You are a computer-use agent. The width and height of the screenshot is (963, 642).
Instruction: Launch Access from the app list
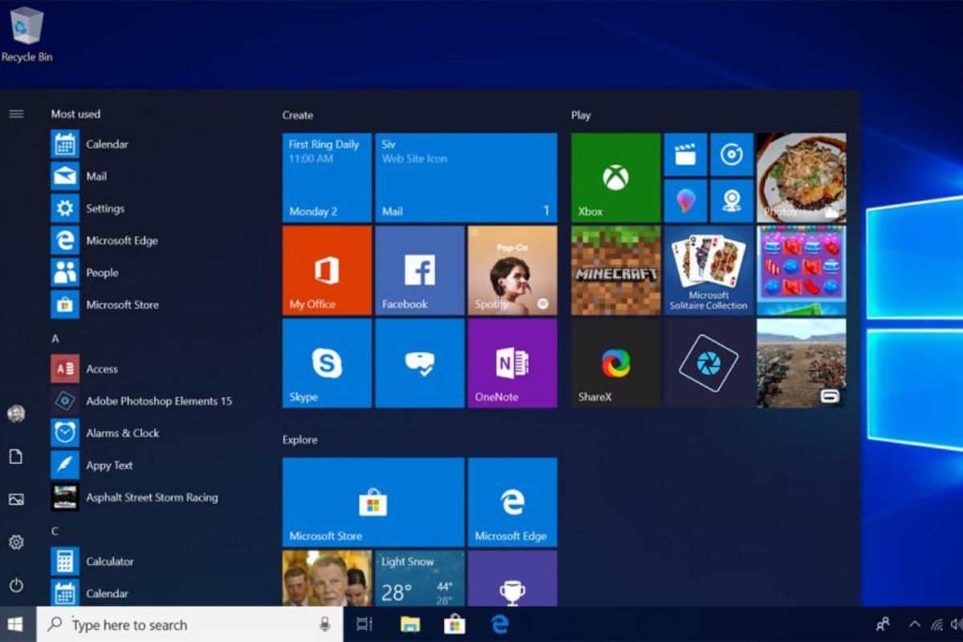[152, 369]
